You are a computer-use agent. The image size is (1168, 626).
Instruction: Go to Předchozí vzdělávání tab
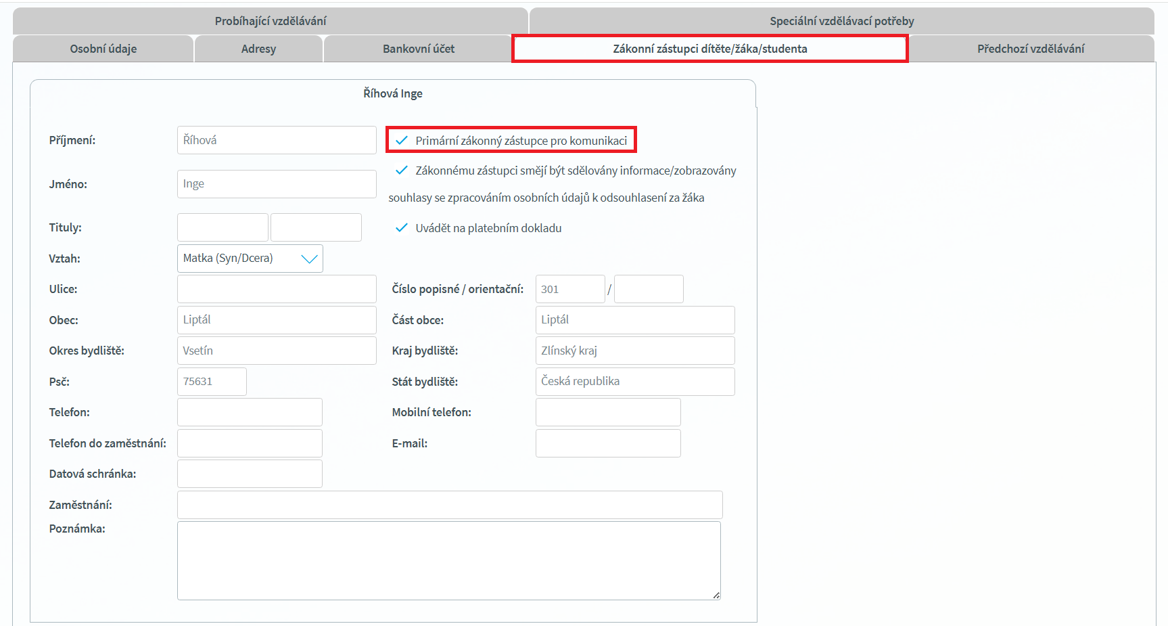pyautogui.click(x=1030, y=49)
